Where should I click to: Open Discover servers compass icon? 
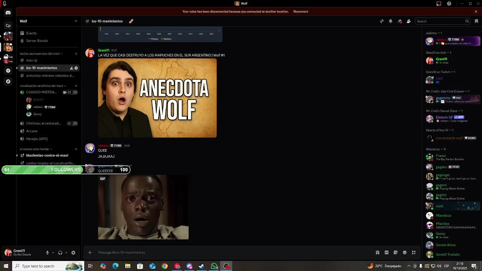[x=8, y=81]
